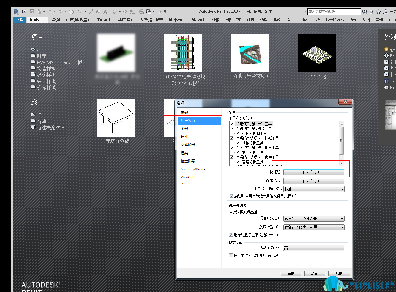
Task: Select 文件位置 in the options list
Action: pyautogui.click(x=188, y=145)
